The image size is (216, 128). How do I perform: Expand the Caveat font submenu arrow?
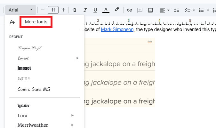(77, 58)
